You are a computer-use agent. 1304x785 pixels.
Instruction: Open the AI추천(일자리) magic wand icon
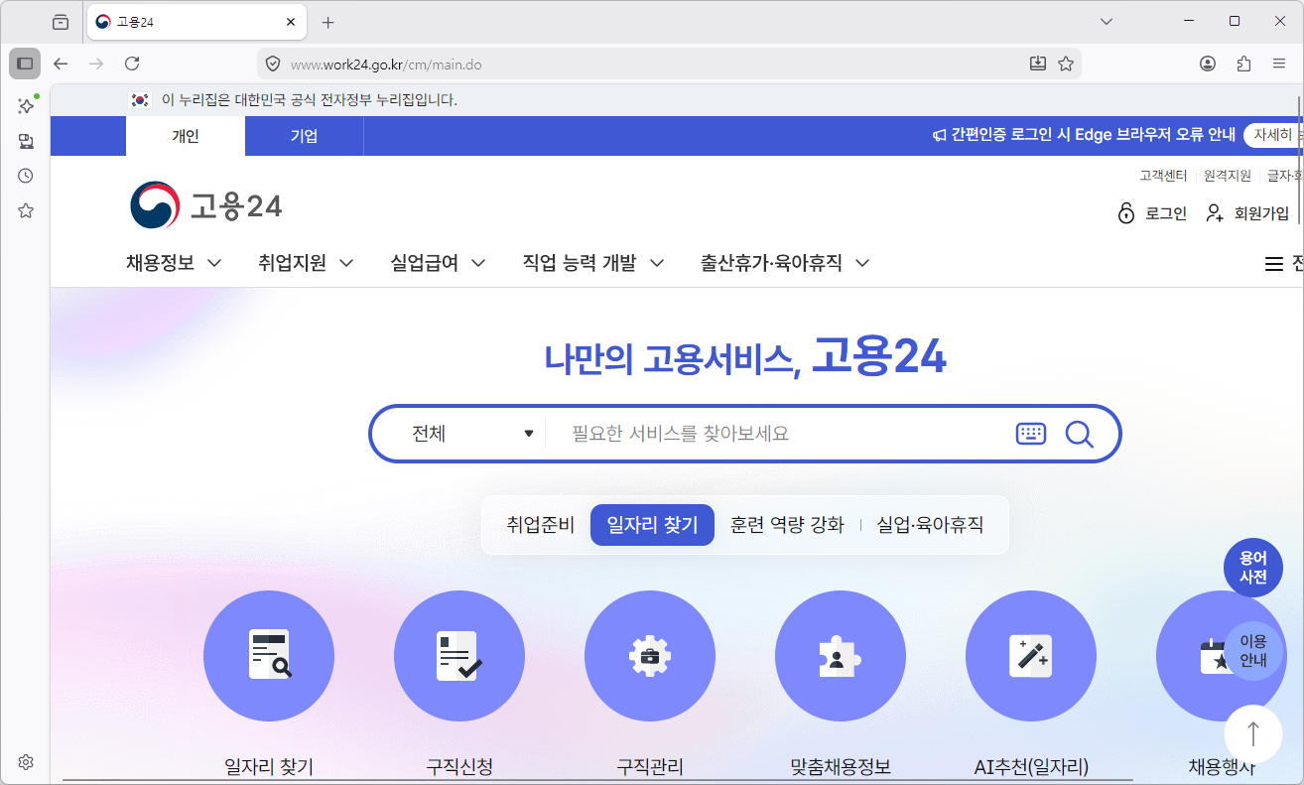click(1031, 655)
